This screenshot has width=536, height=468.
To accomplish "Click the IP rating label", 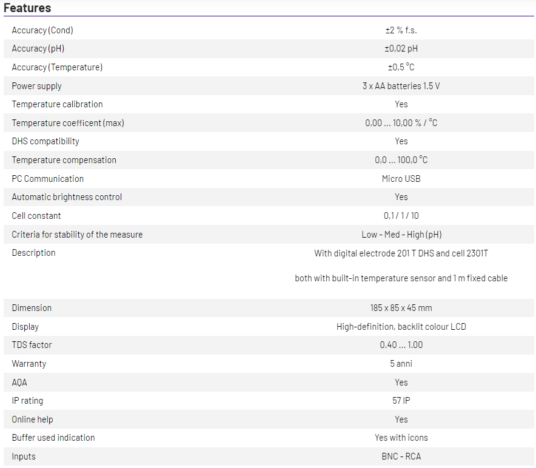I will coord(27,401).
